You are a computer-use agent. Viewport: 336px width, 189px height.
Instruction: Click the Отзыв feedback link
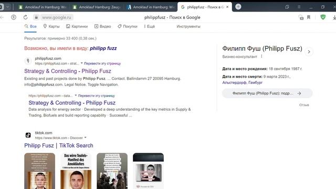point(304,105)
